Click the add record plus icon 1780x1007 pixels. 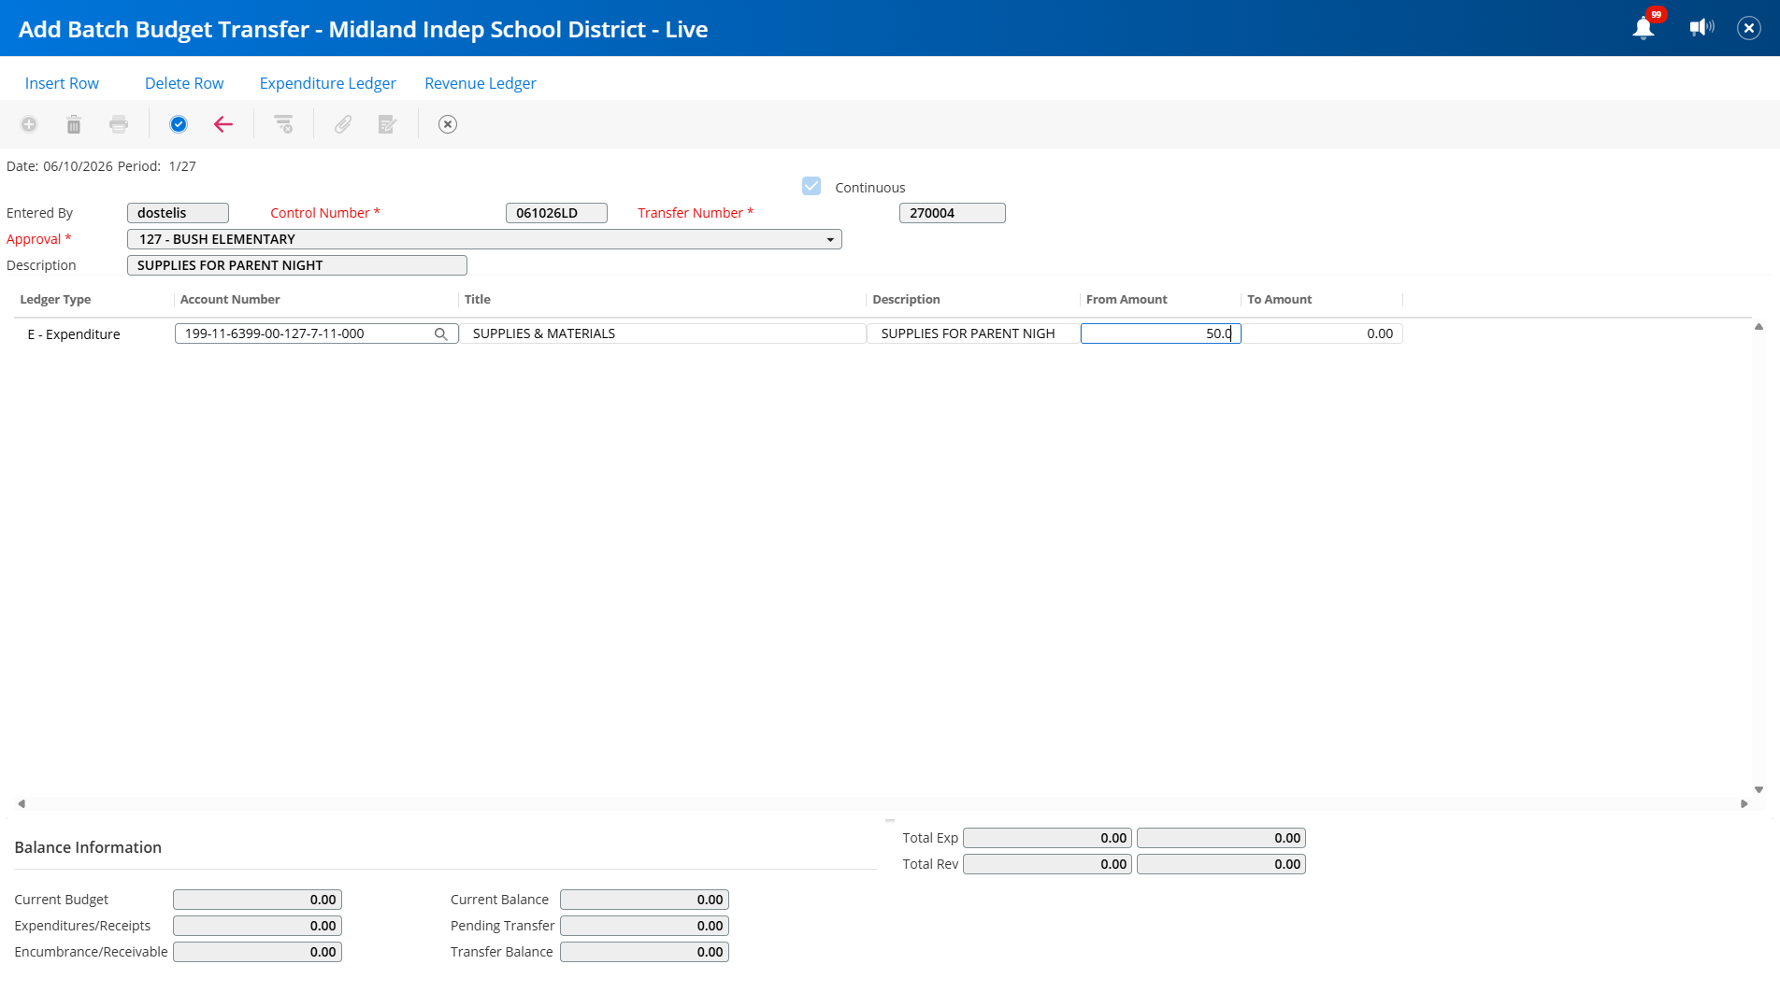coord(29,124)
